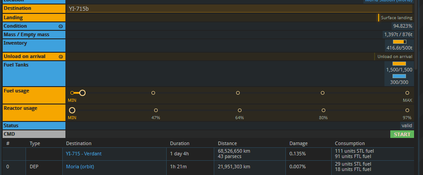Click the orange STL fuel tank bar
This screenshot has height=175, width=423.
point(399,64)
